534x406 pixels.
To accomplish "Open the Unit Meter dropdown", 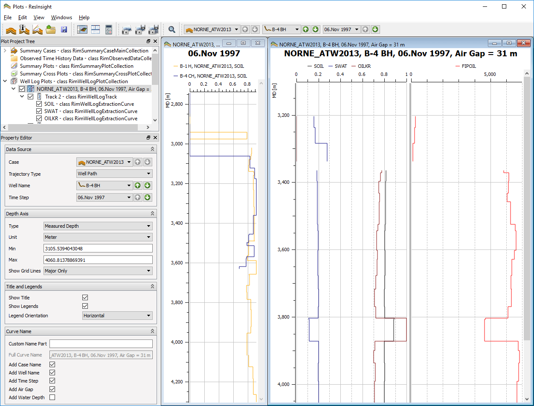I will (x=98, y=237).
